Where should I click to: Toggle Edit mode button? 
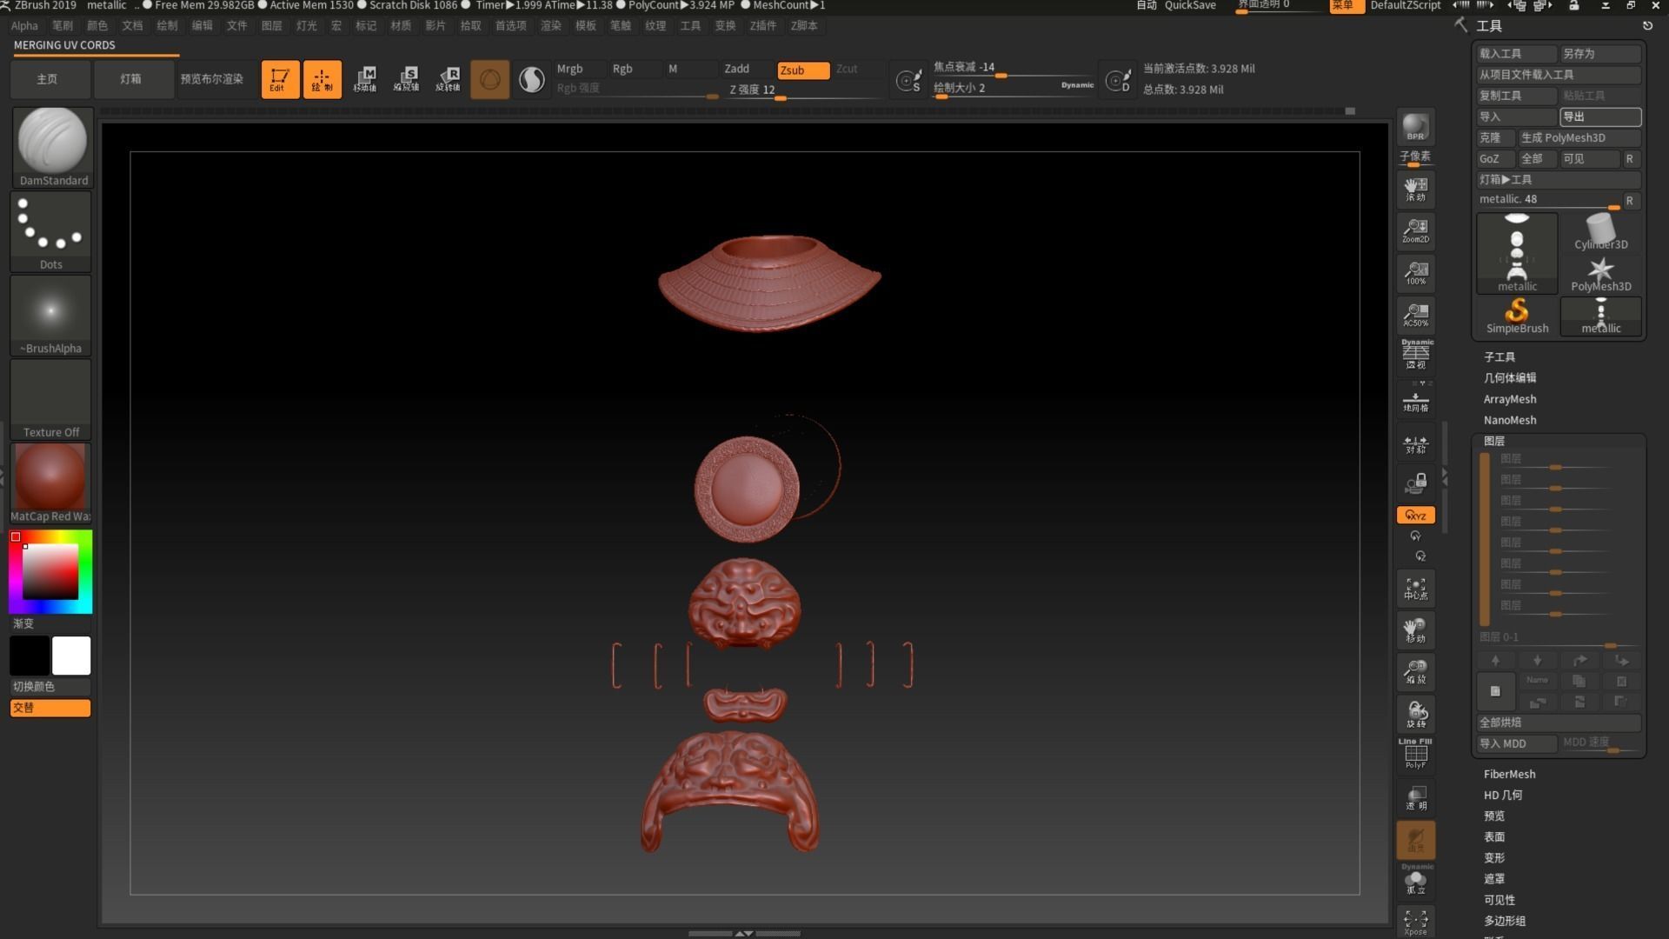(280, 79)
